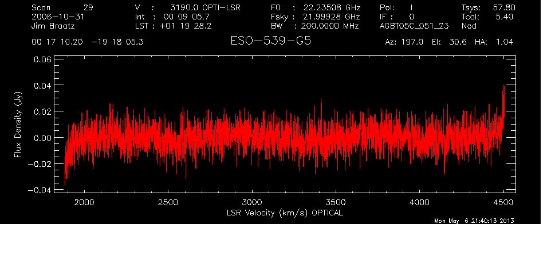Select the 0.04 y-axis tick label
Viewport: 551px width, 280px height.
42,86
